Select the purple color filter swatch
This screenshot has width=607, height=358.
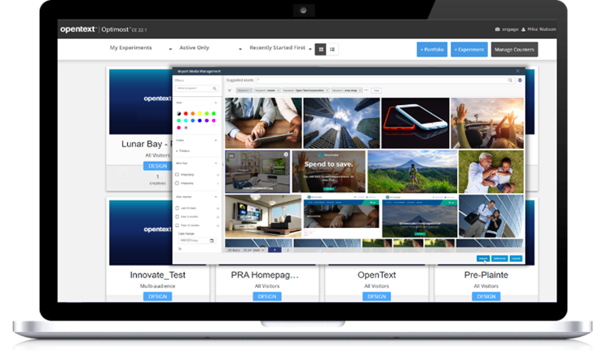click(x=207, y=120)
